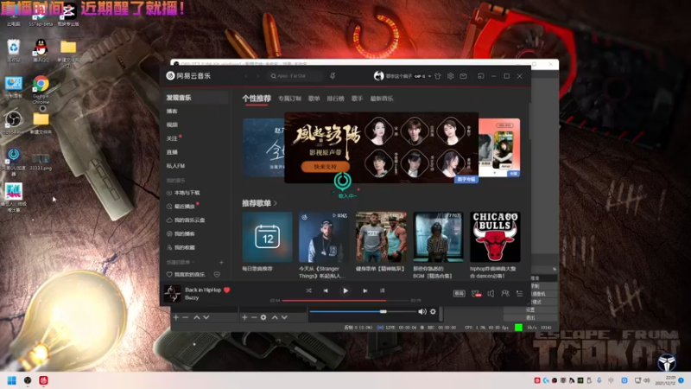
Task: Open 私人FM in the sidebar
Action: point(175,166)
